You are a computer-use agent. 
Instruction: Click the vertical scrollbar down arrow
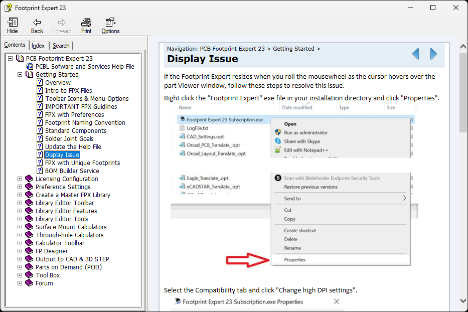[463, 300]
